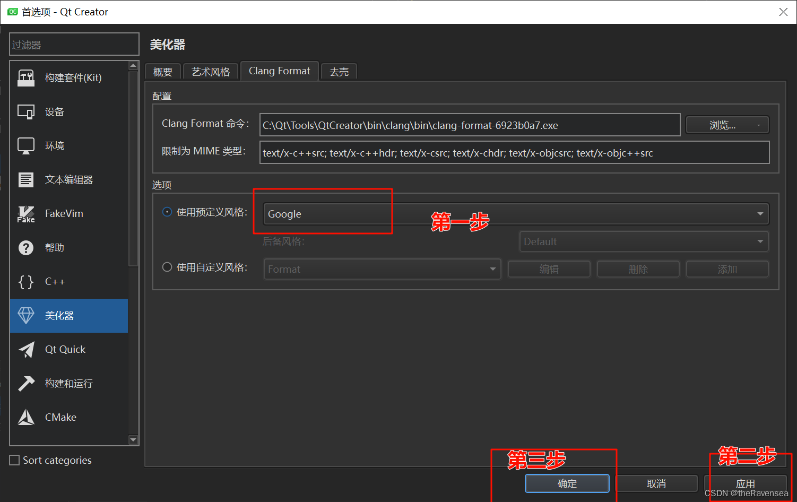Toggle the Sort categories checkbox
Viewport: 797px width, 502px height.
click(15, 460)
